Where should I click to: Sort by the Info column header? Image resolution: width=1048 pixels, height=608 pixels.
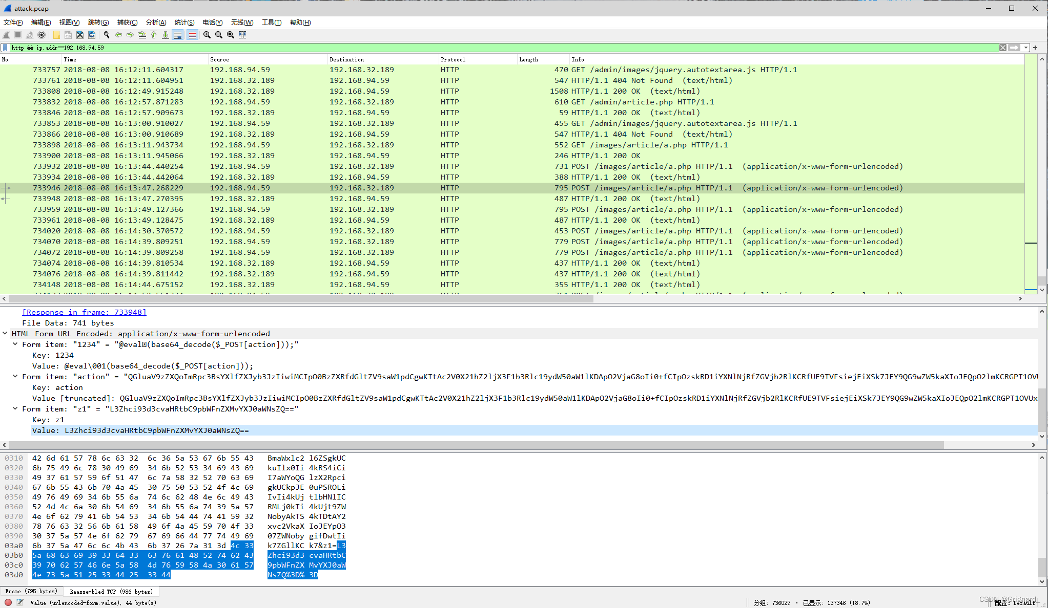click(x=797, y=59)
